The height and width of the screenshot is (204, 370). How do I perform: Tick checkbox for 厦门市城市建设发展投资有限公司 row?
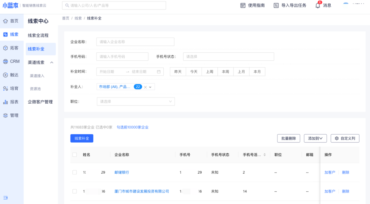(x=74, y=191)
